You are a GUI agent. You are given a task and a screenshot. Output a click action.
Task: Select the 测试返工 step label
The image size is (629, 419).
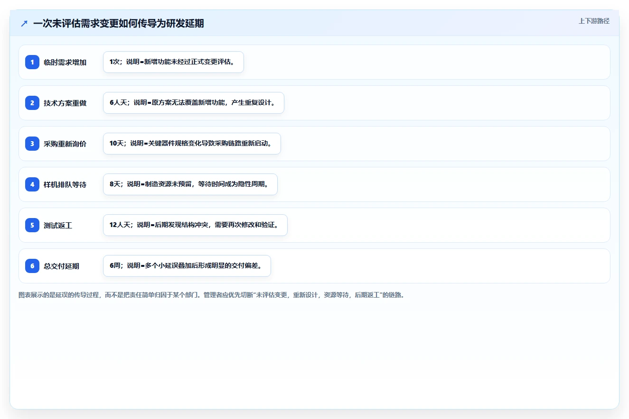(58, 225)
